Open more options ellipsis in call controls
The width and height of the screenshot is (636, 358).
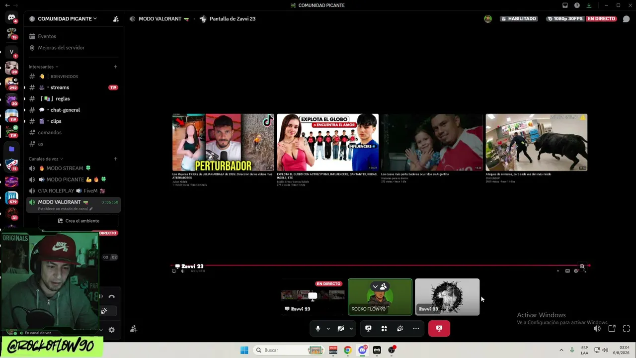[x=416, y=328]
